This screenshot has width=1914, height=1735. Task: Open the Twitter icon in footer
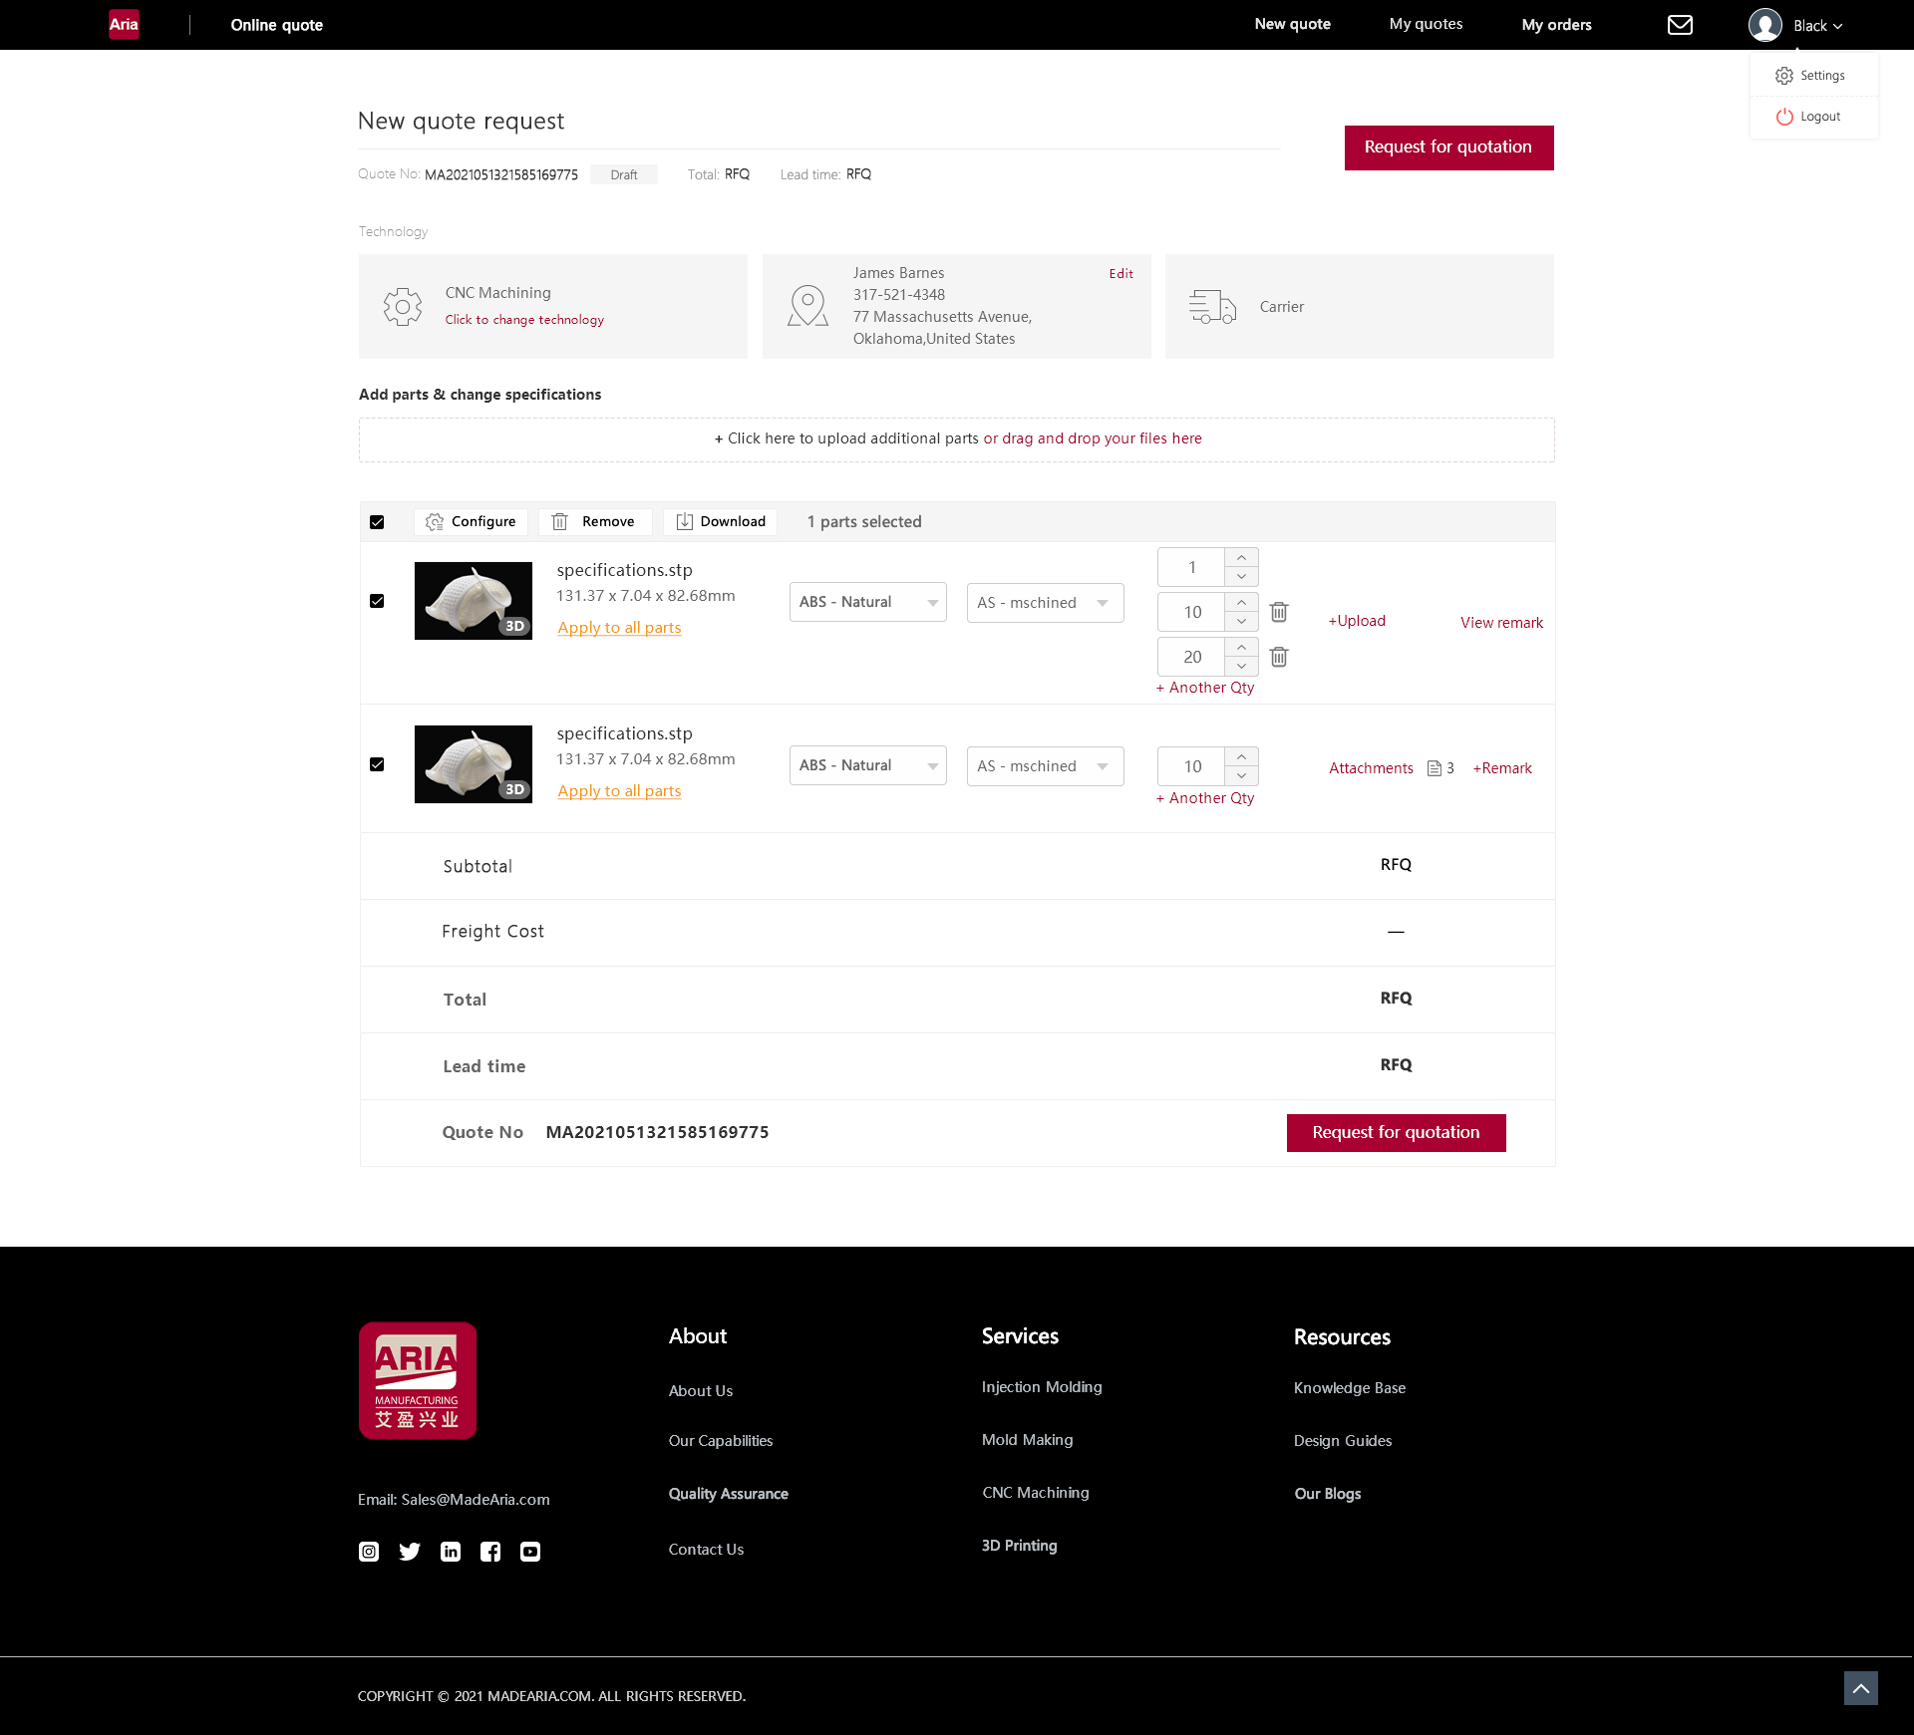410,1552
